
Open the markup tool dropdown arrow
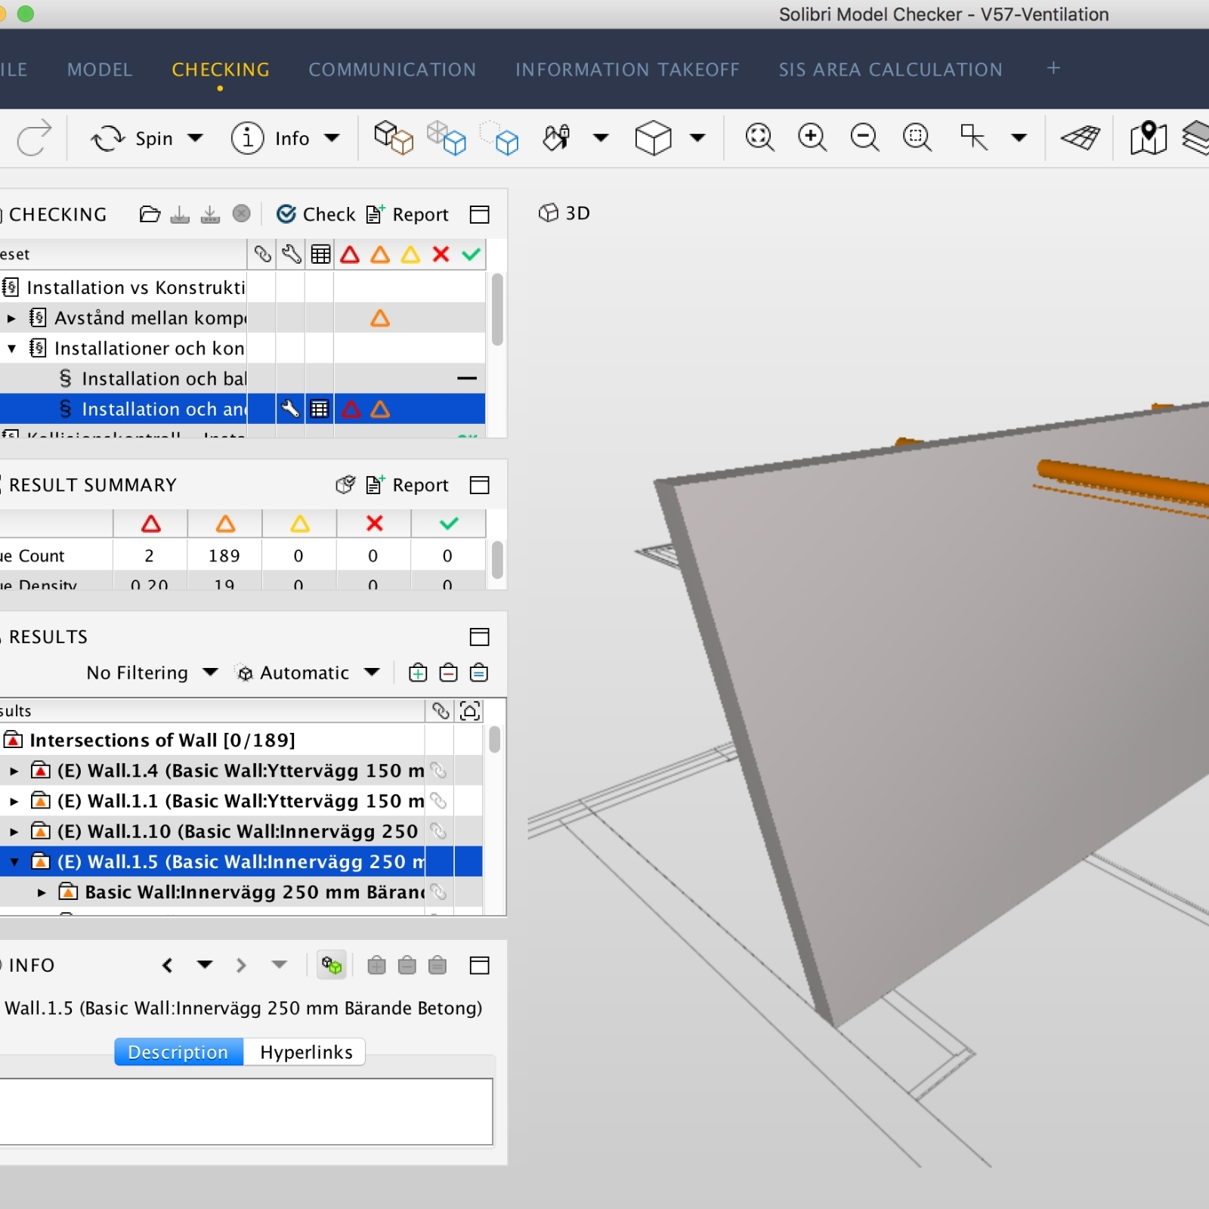(1019, 138)
